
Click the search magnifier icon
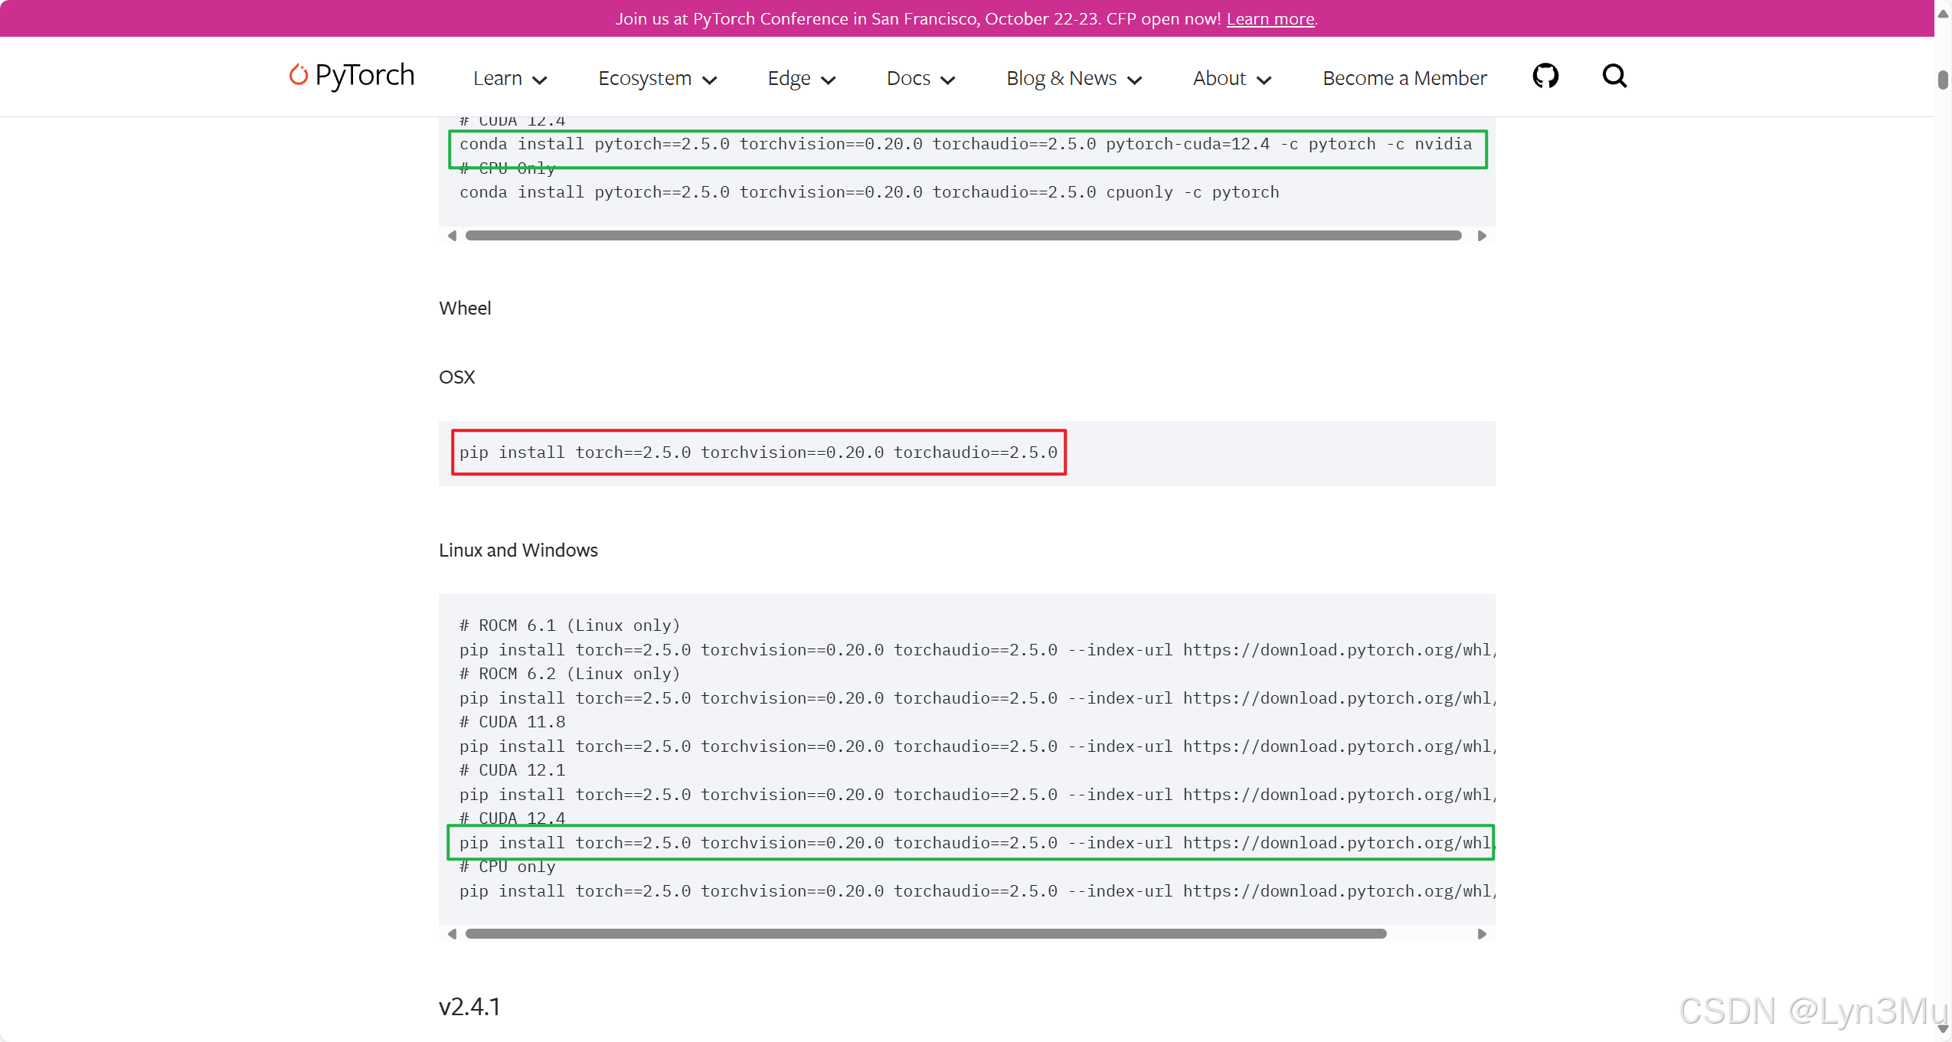click(x=1614, y=76)
